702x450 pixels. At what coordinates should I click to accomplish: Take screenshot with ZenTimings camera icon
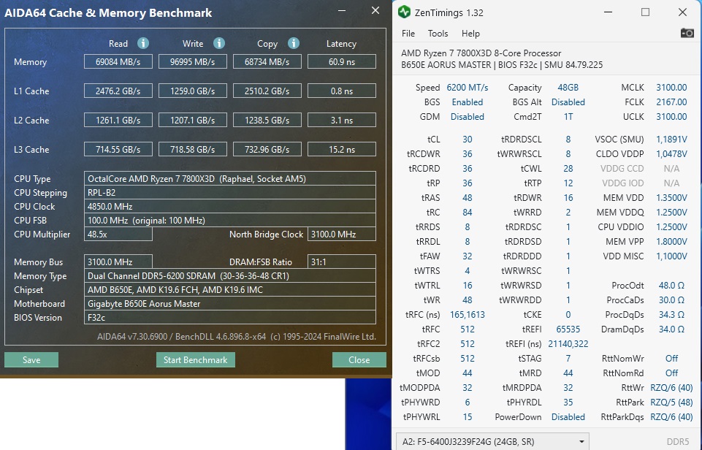pos(687,33)
